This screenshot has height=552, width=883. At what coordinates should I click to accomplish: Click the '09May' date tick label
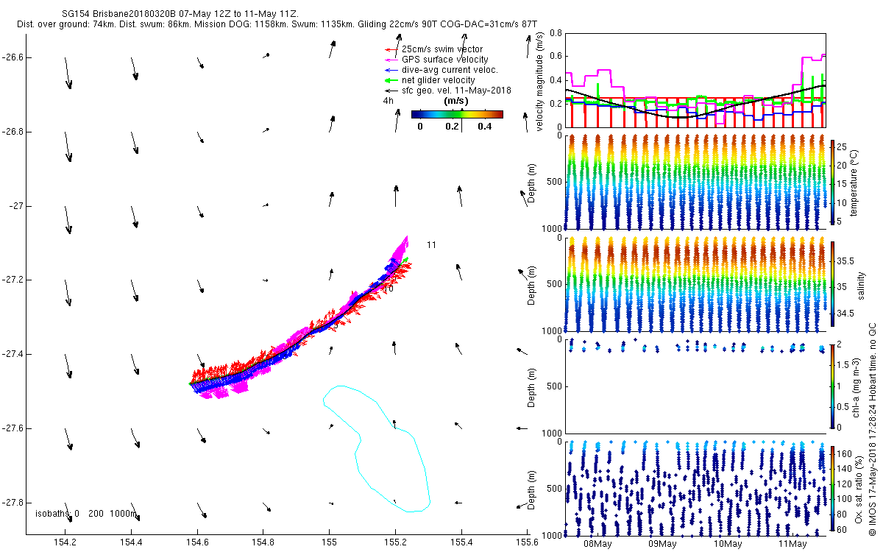662,544
